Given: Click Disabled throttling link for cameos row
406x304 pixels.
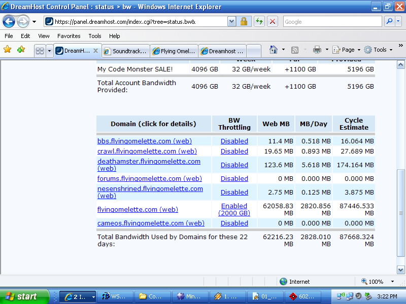Looking at the screenshot, I should click(234, 223).
